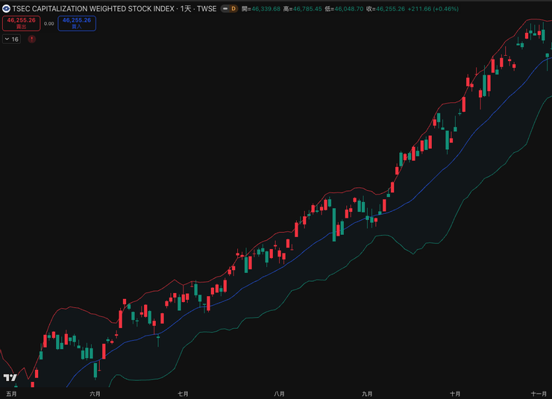Click the low value 46,048.70

(349, 9)
